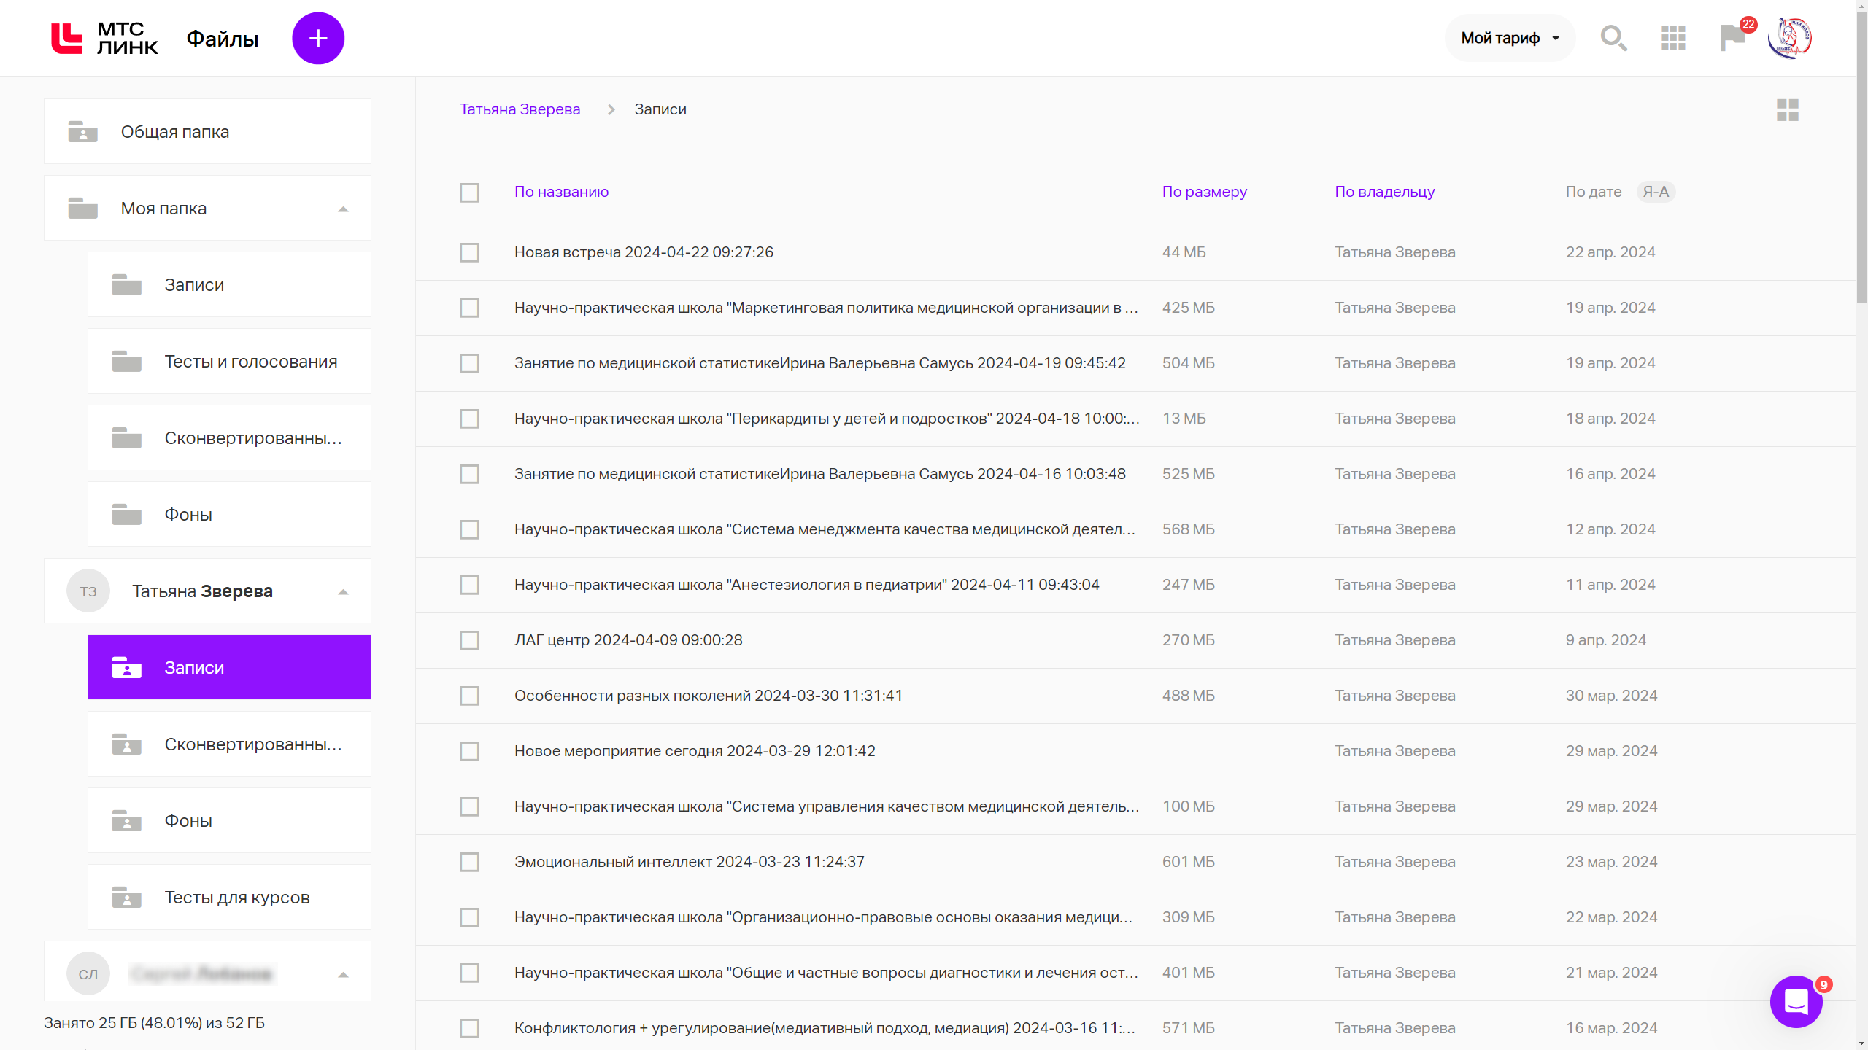
Task: Check the Перикардиты у детей row
Action: pyautogui.click(x=469, y=419)
